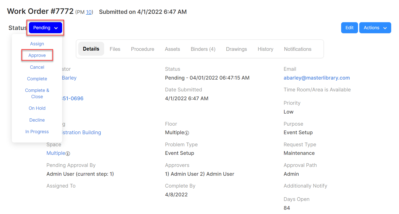This screenshot has width=399, height=214.
Task: Set status to In Progress
Action: (37, 132)
